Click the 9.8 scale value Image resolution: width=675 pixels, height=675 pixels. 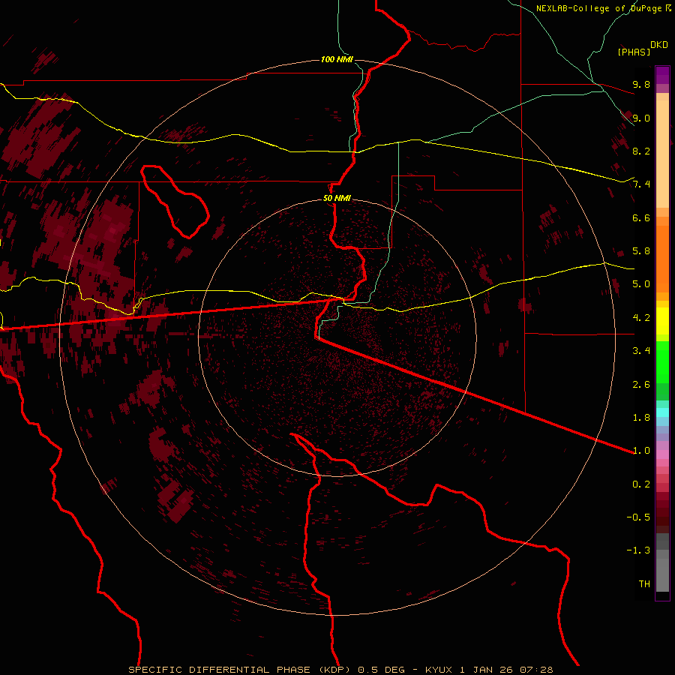coord(641,84)
